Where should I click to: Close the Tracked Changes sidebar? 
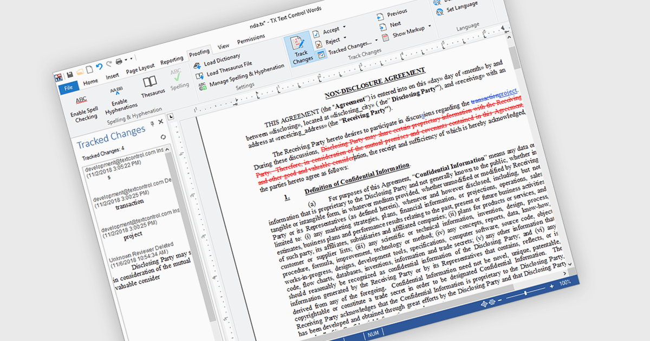click(160, 121)
